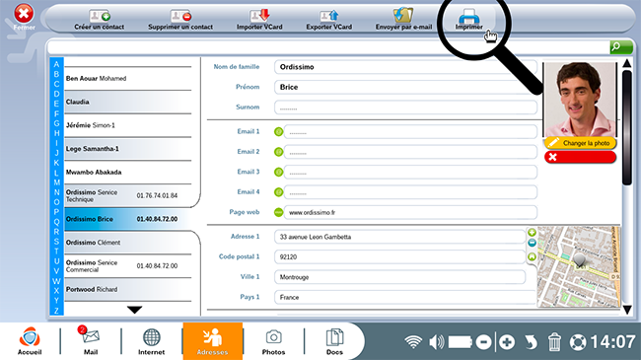Jump to letter S in alphabet index

click(x=56, y=242)
